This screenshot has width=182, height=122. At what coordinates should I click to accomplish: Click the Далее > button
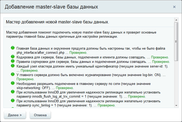click(x=15, y=115)
